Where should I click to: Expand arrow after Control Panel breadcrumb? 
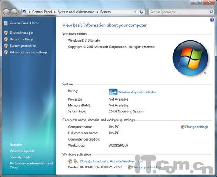click(x=55, y=12)
